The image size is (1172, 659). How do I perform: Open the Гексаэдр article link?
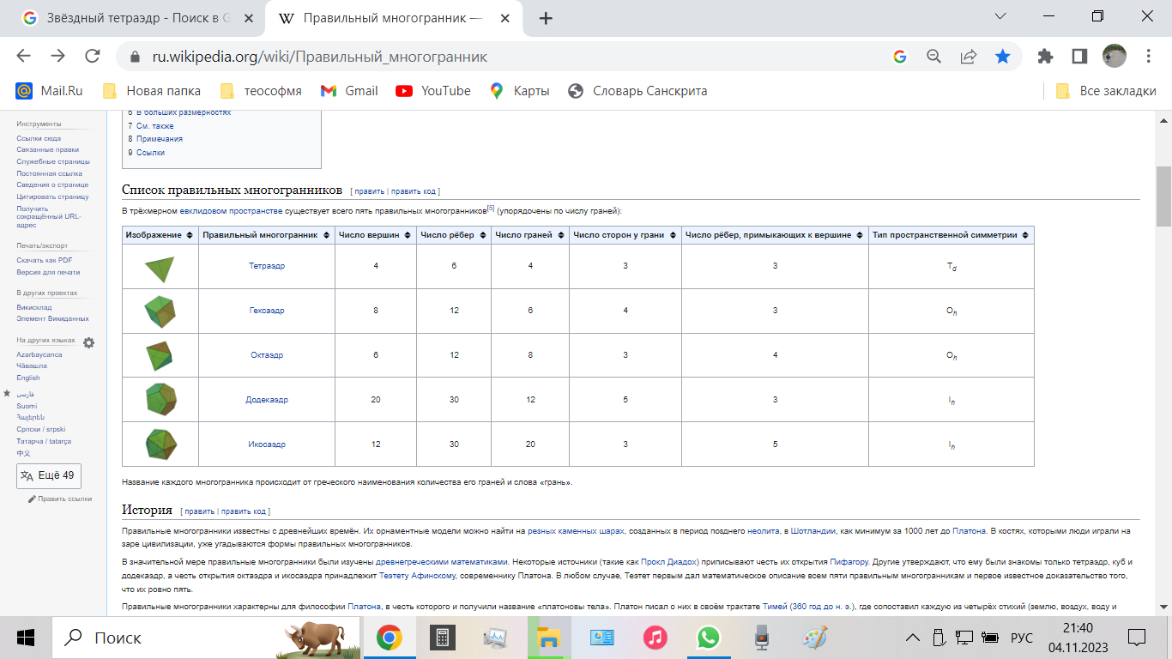click(x=267, y=311)
